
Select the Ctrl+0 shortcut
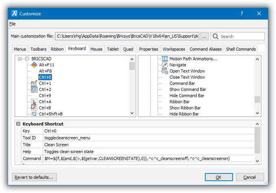(45, 77)
